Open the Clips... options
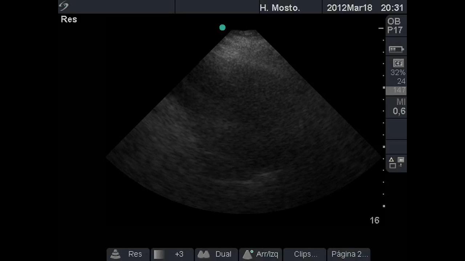Image resolution: width=465 pixels, height=261 pixels. [305, 254]
